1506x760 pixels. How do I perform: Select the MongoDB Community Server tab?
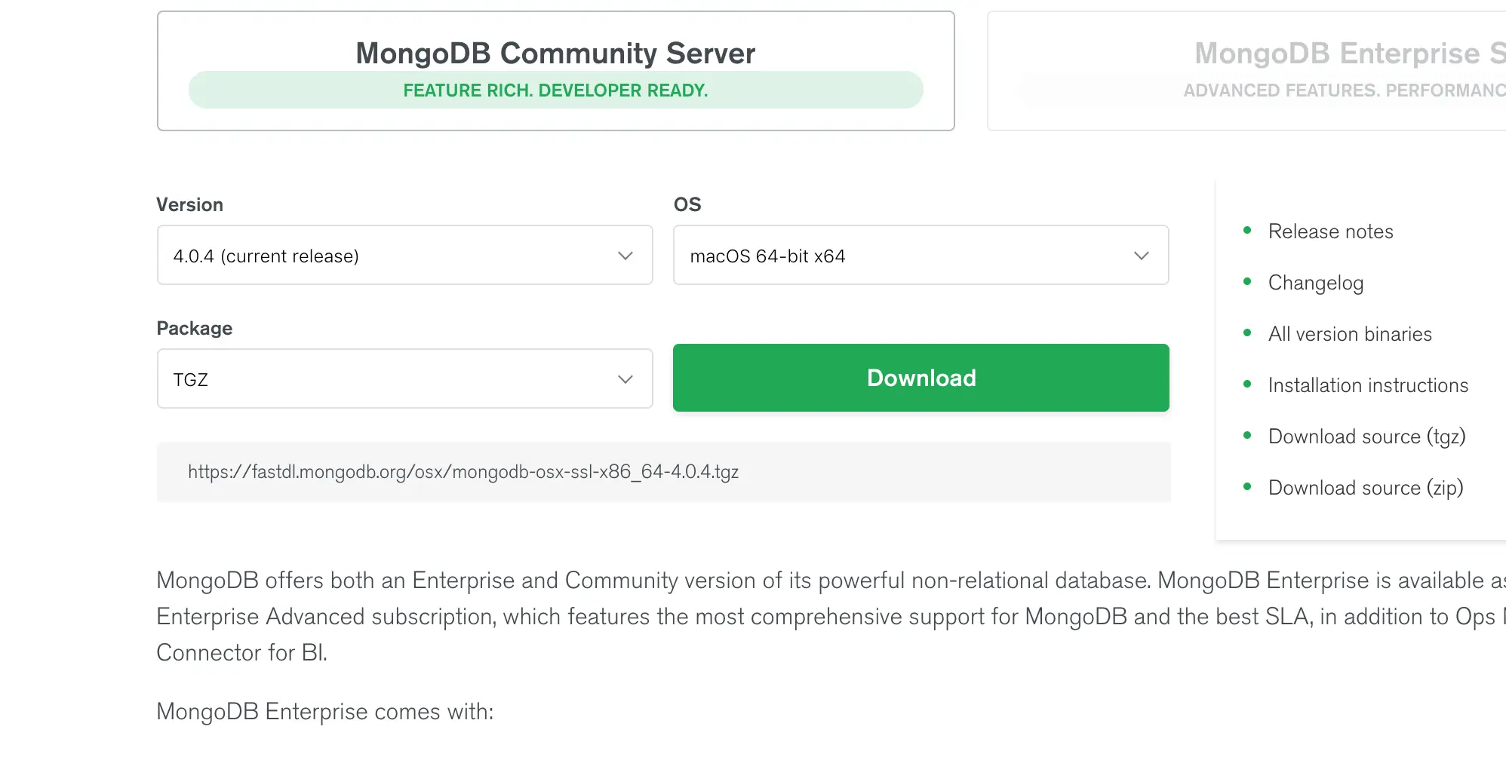[555, 54]
